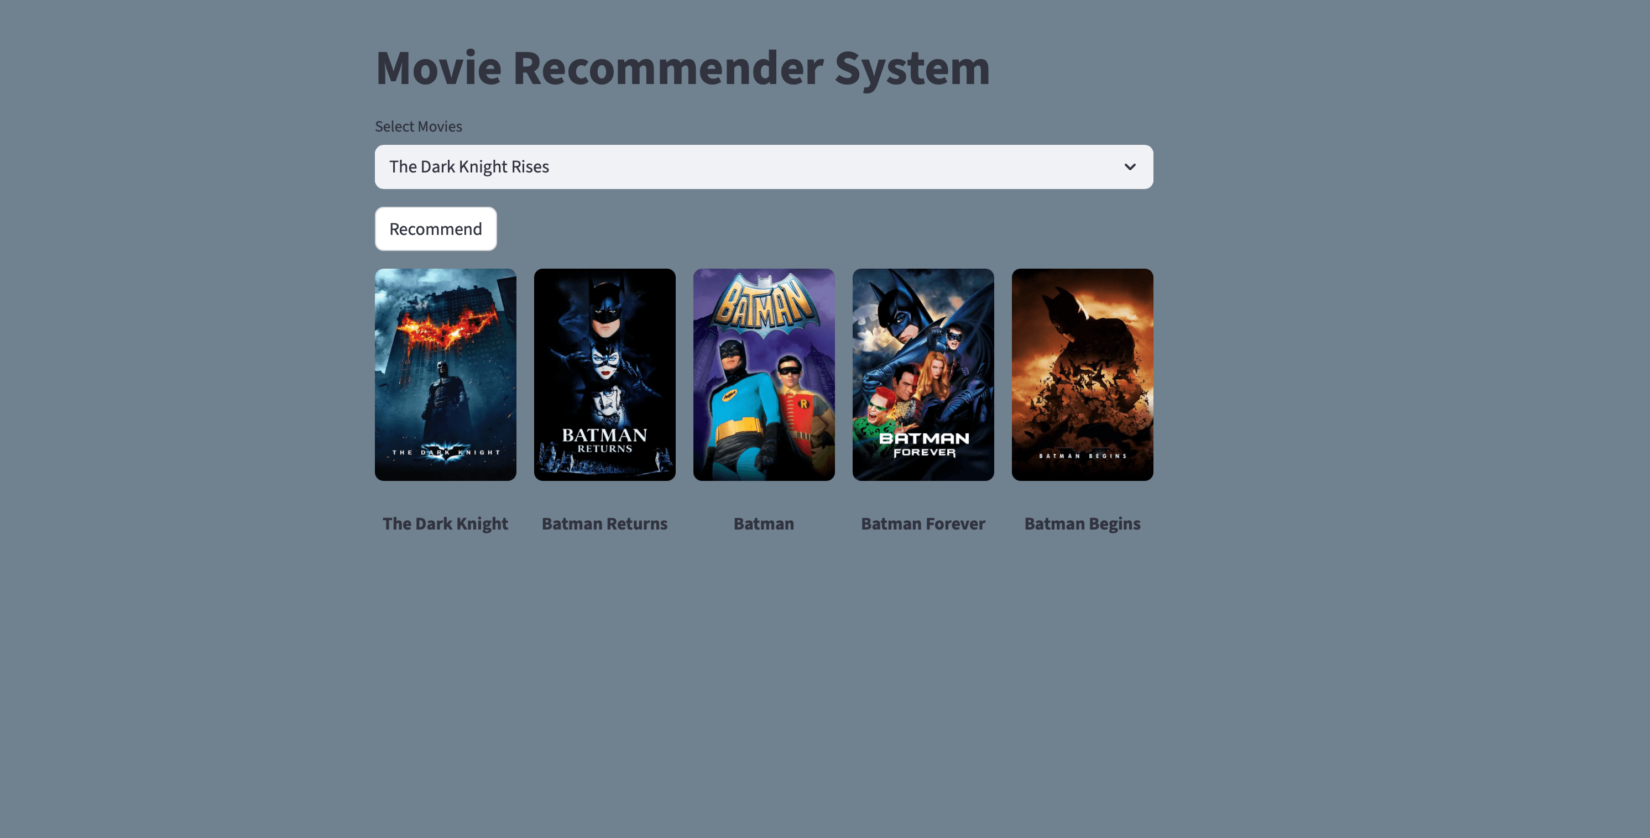Select the Batman Begins poster
The width and height of the screenshot is (1650, 838).
[x=1083, y=375]
